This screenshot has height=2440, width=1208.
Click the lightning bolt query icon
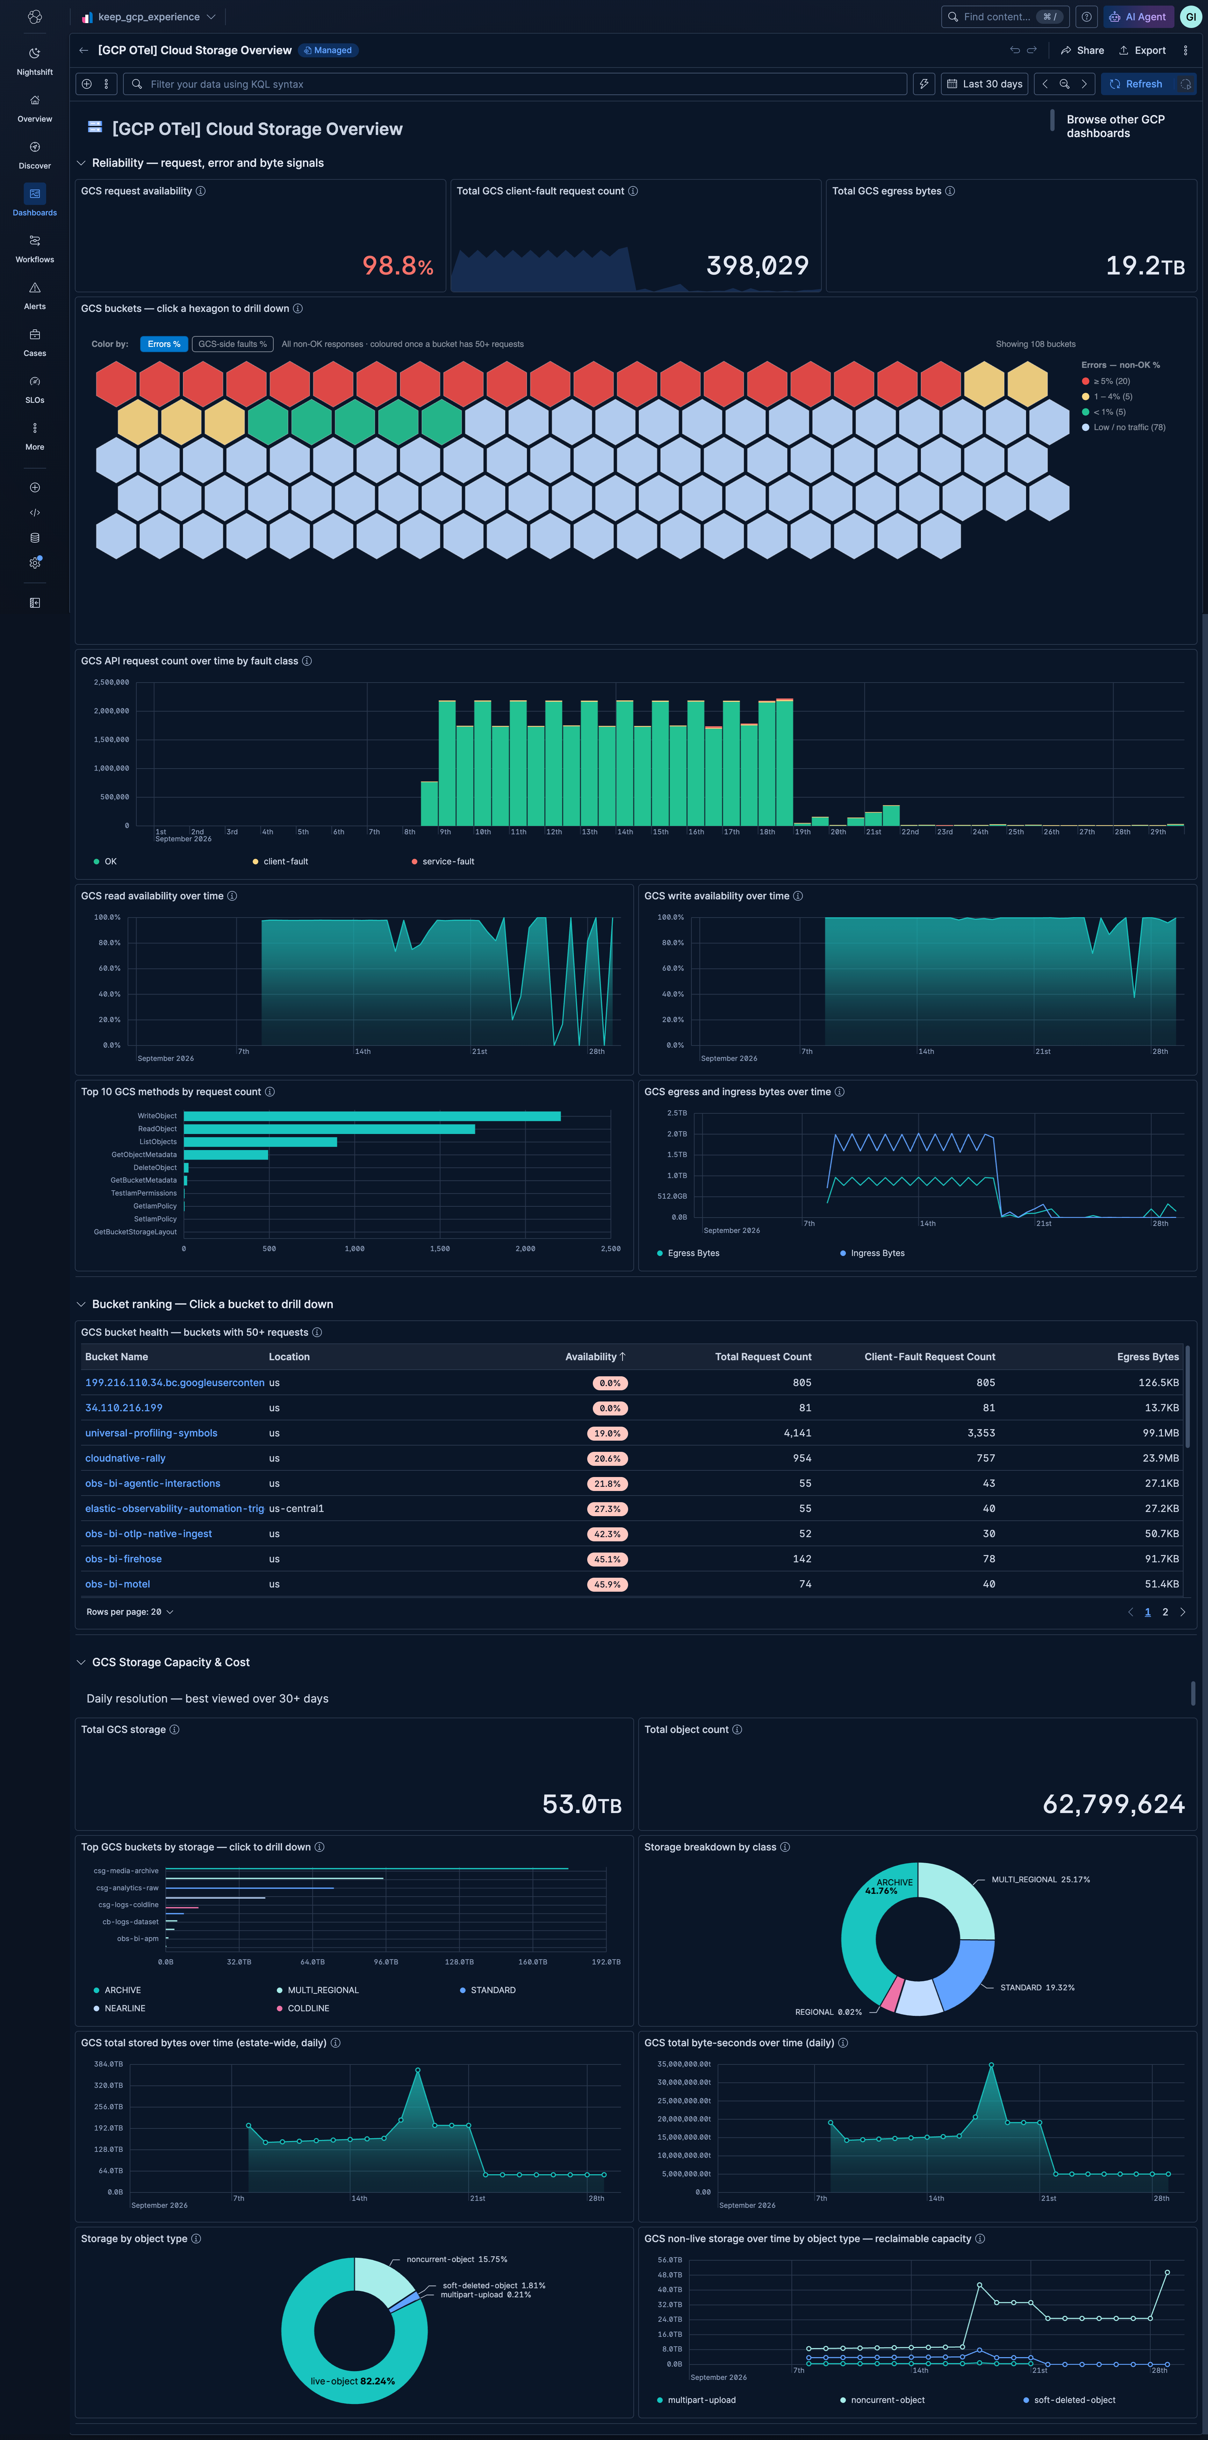(924, 84)
